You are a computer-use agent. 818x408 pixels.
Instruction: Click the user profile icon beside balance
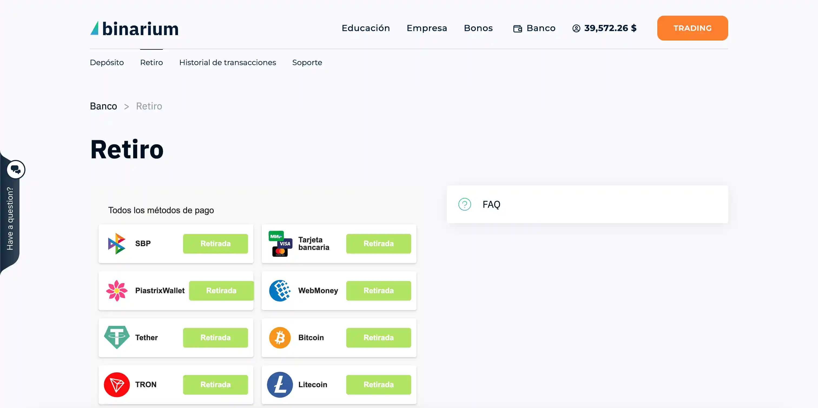click(x=576, y=28)
